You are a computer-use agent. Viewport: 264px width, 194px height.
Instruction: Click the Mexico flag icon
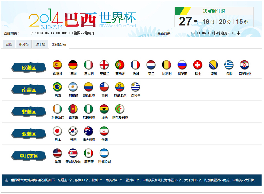(88, 153)
